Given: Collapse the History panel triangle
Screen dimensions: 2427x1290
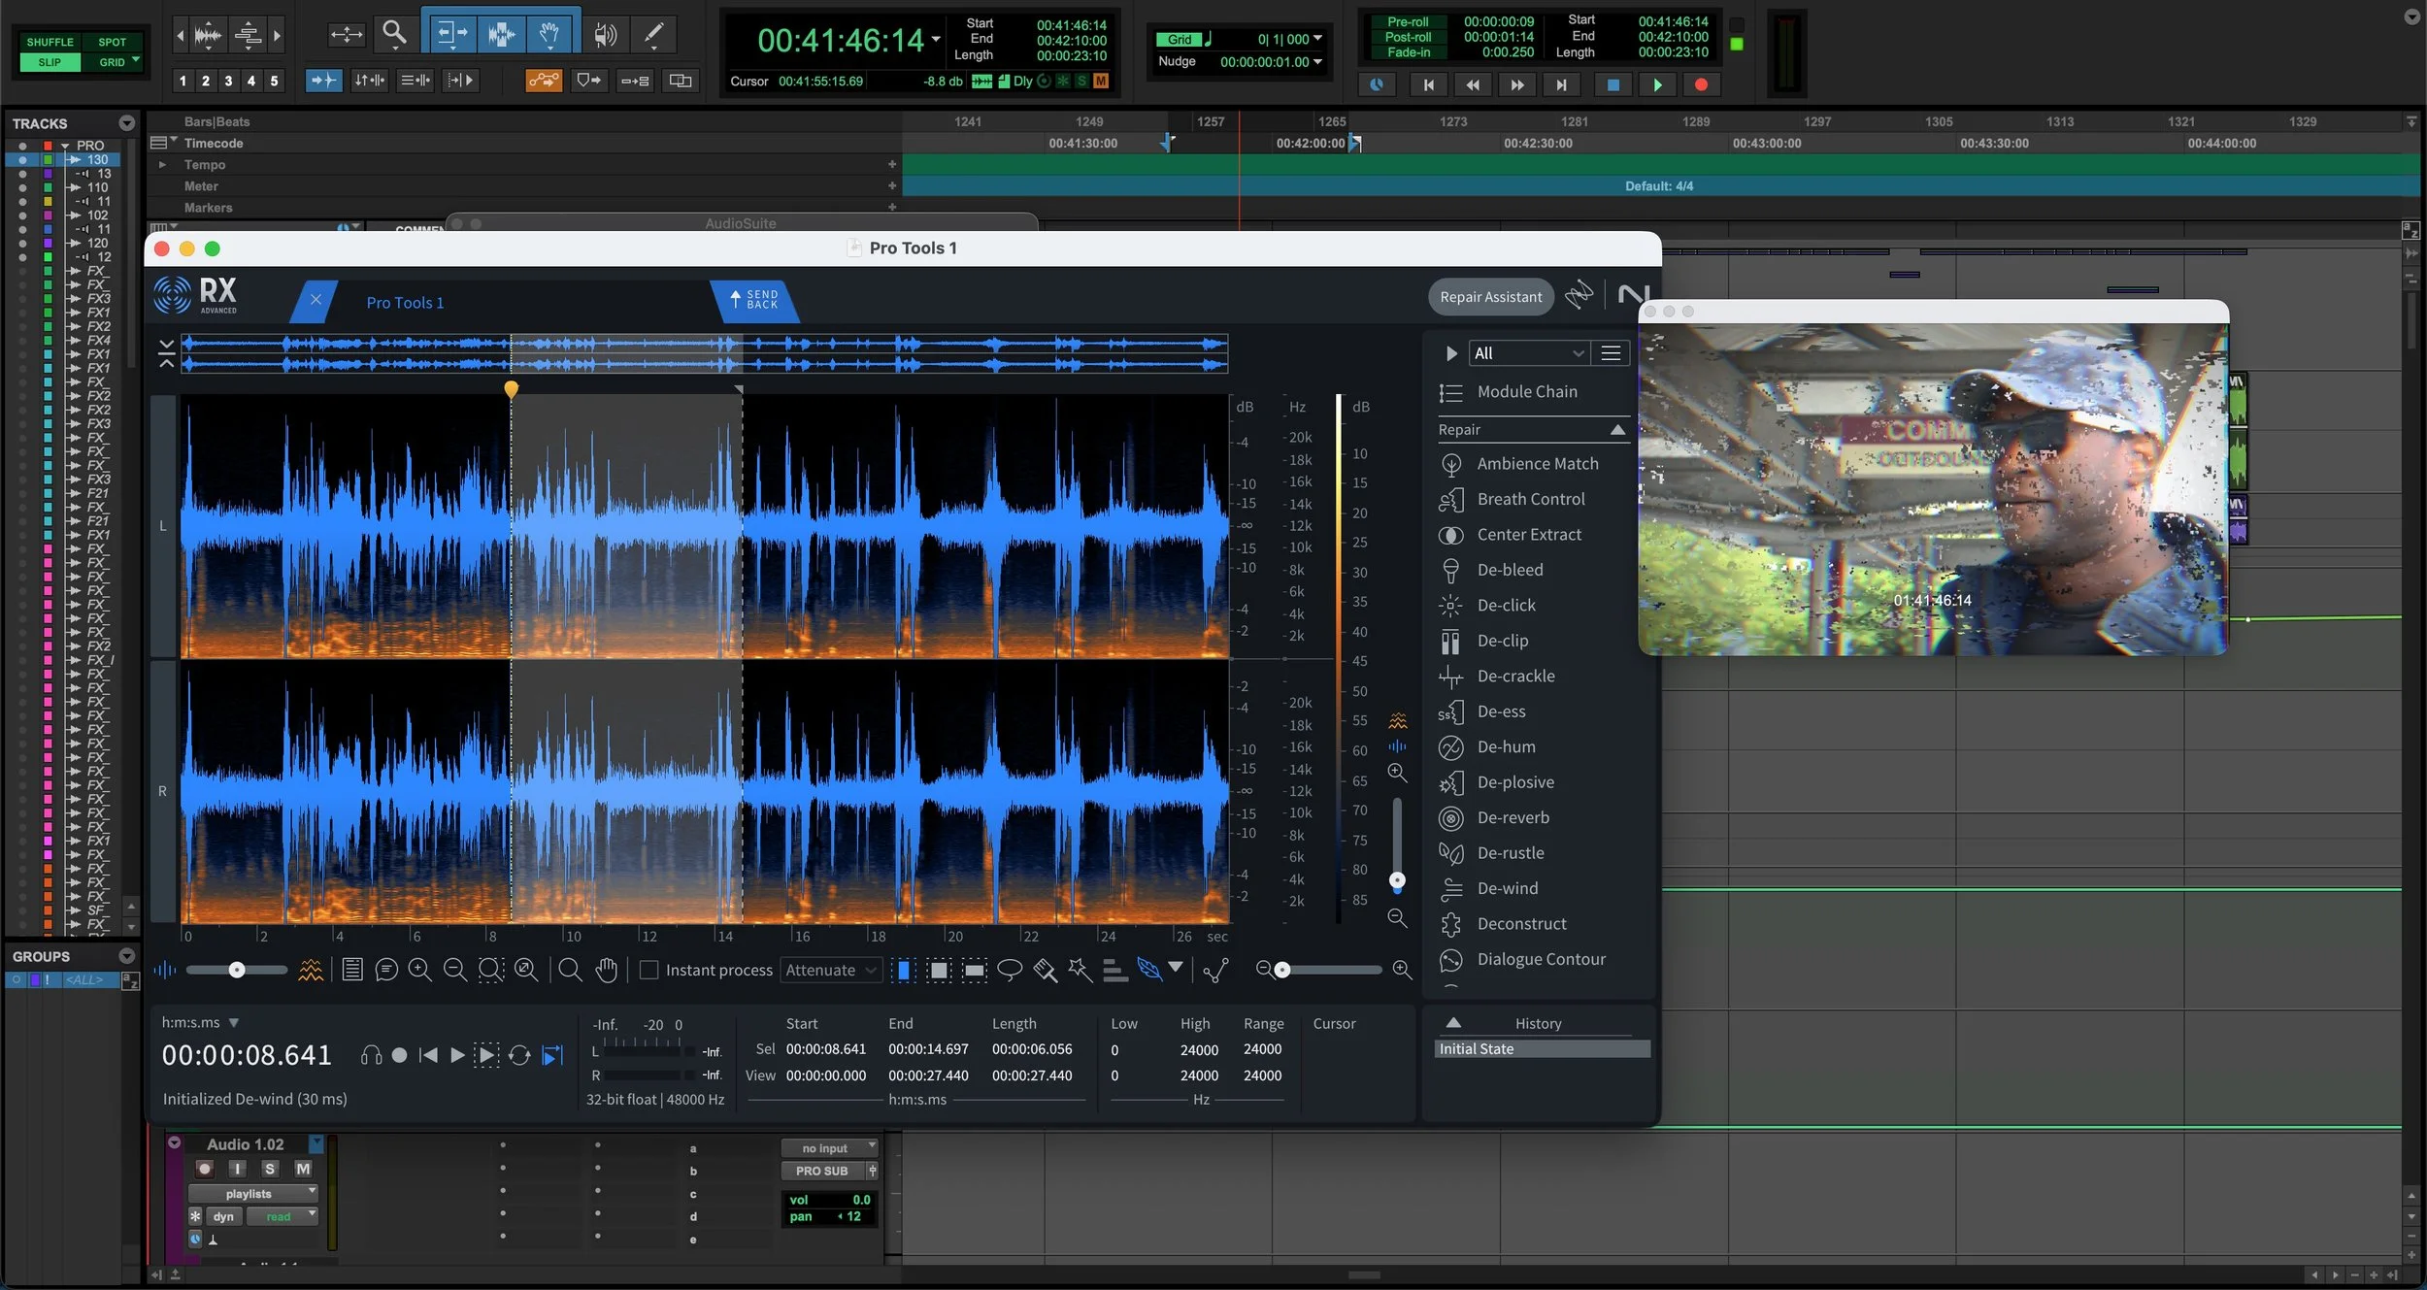Looking at the screenshot, I should coord(1453,1023).
